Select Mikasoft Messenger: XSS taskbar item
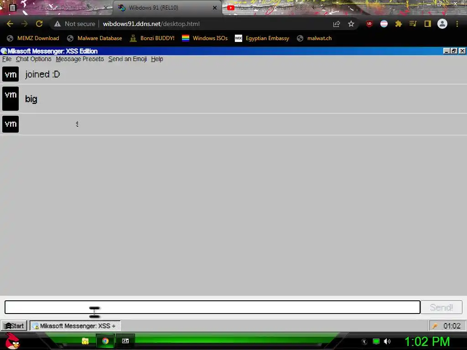 tap(75, 326)
